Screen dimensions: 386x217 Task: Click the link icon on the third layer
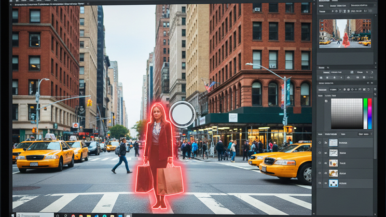click(x=325, y=163)
